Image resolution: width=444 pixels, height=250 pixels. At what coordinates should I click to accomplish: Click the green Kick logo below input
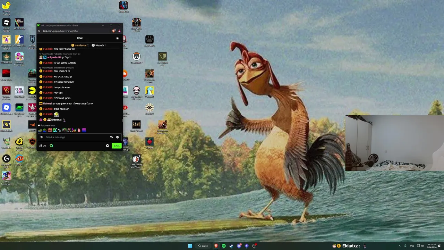(x=51, y=146)
